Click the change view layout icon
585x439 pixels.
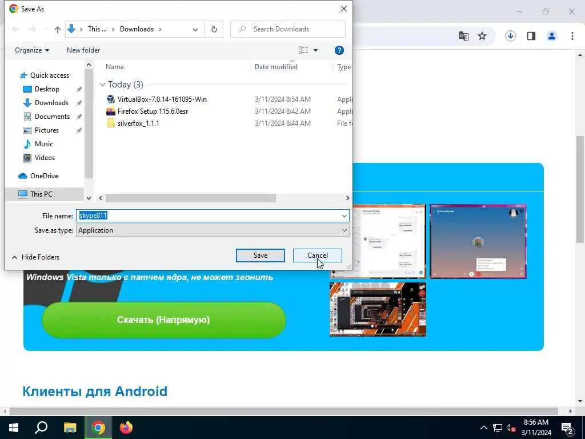pos(303,50)
